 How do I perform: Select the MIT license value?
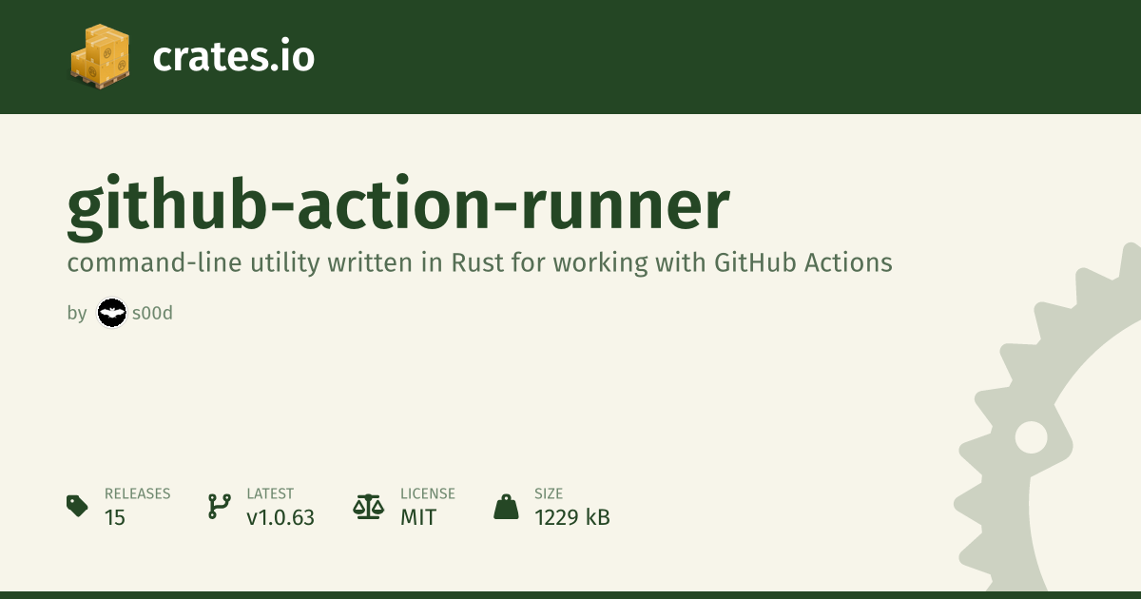tap(417, 518)
